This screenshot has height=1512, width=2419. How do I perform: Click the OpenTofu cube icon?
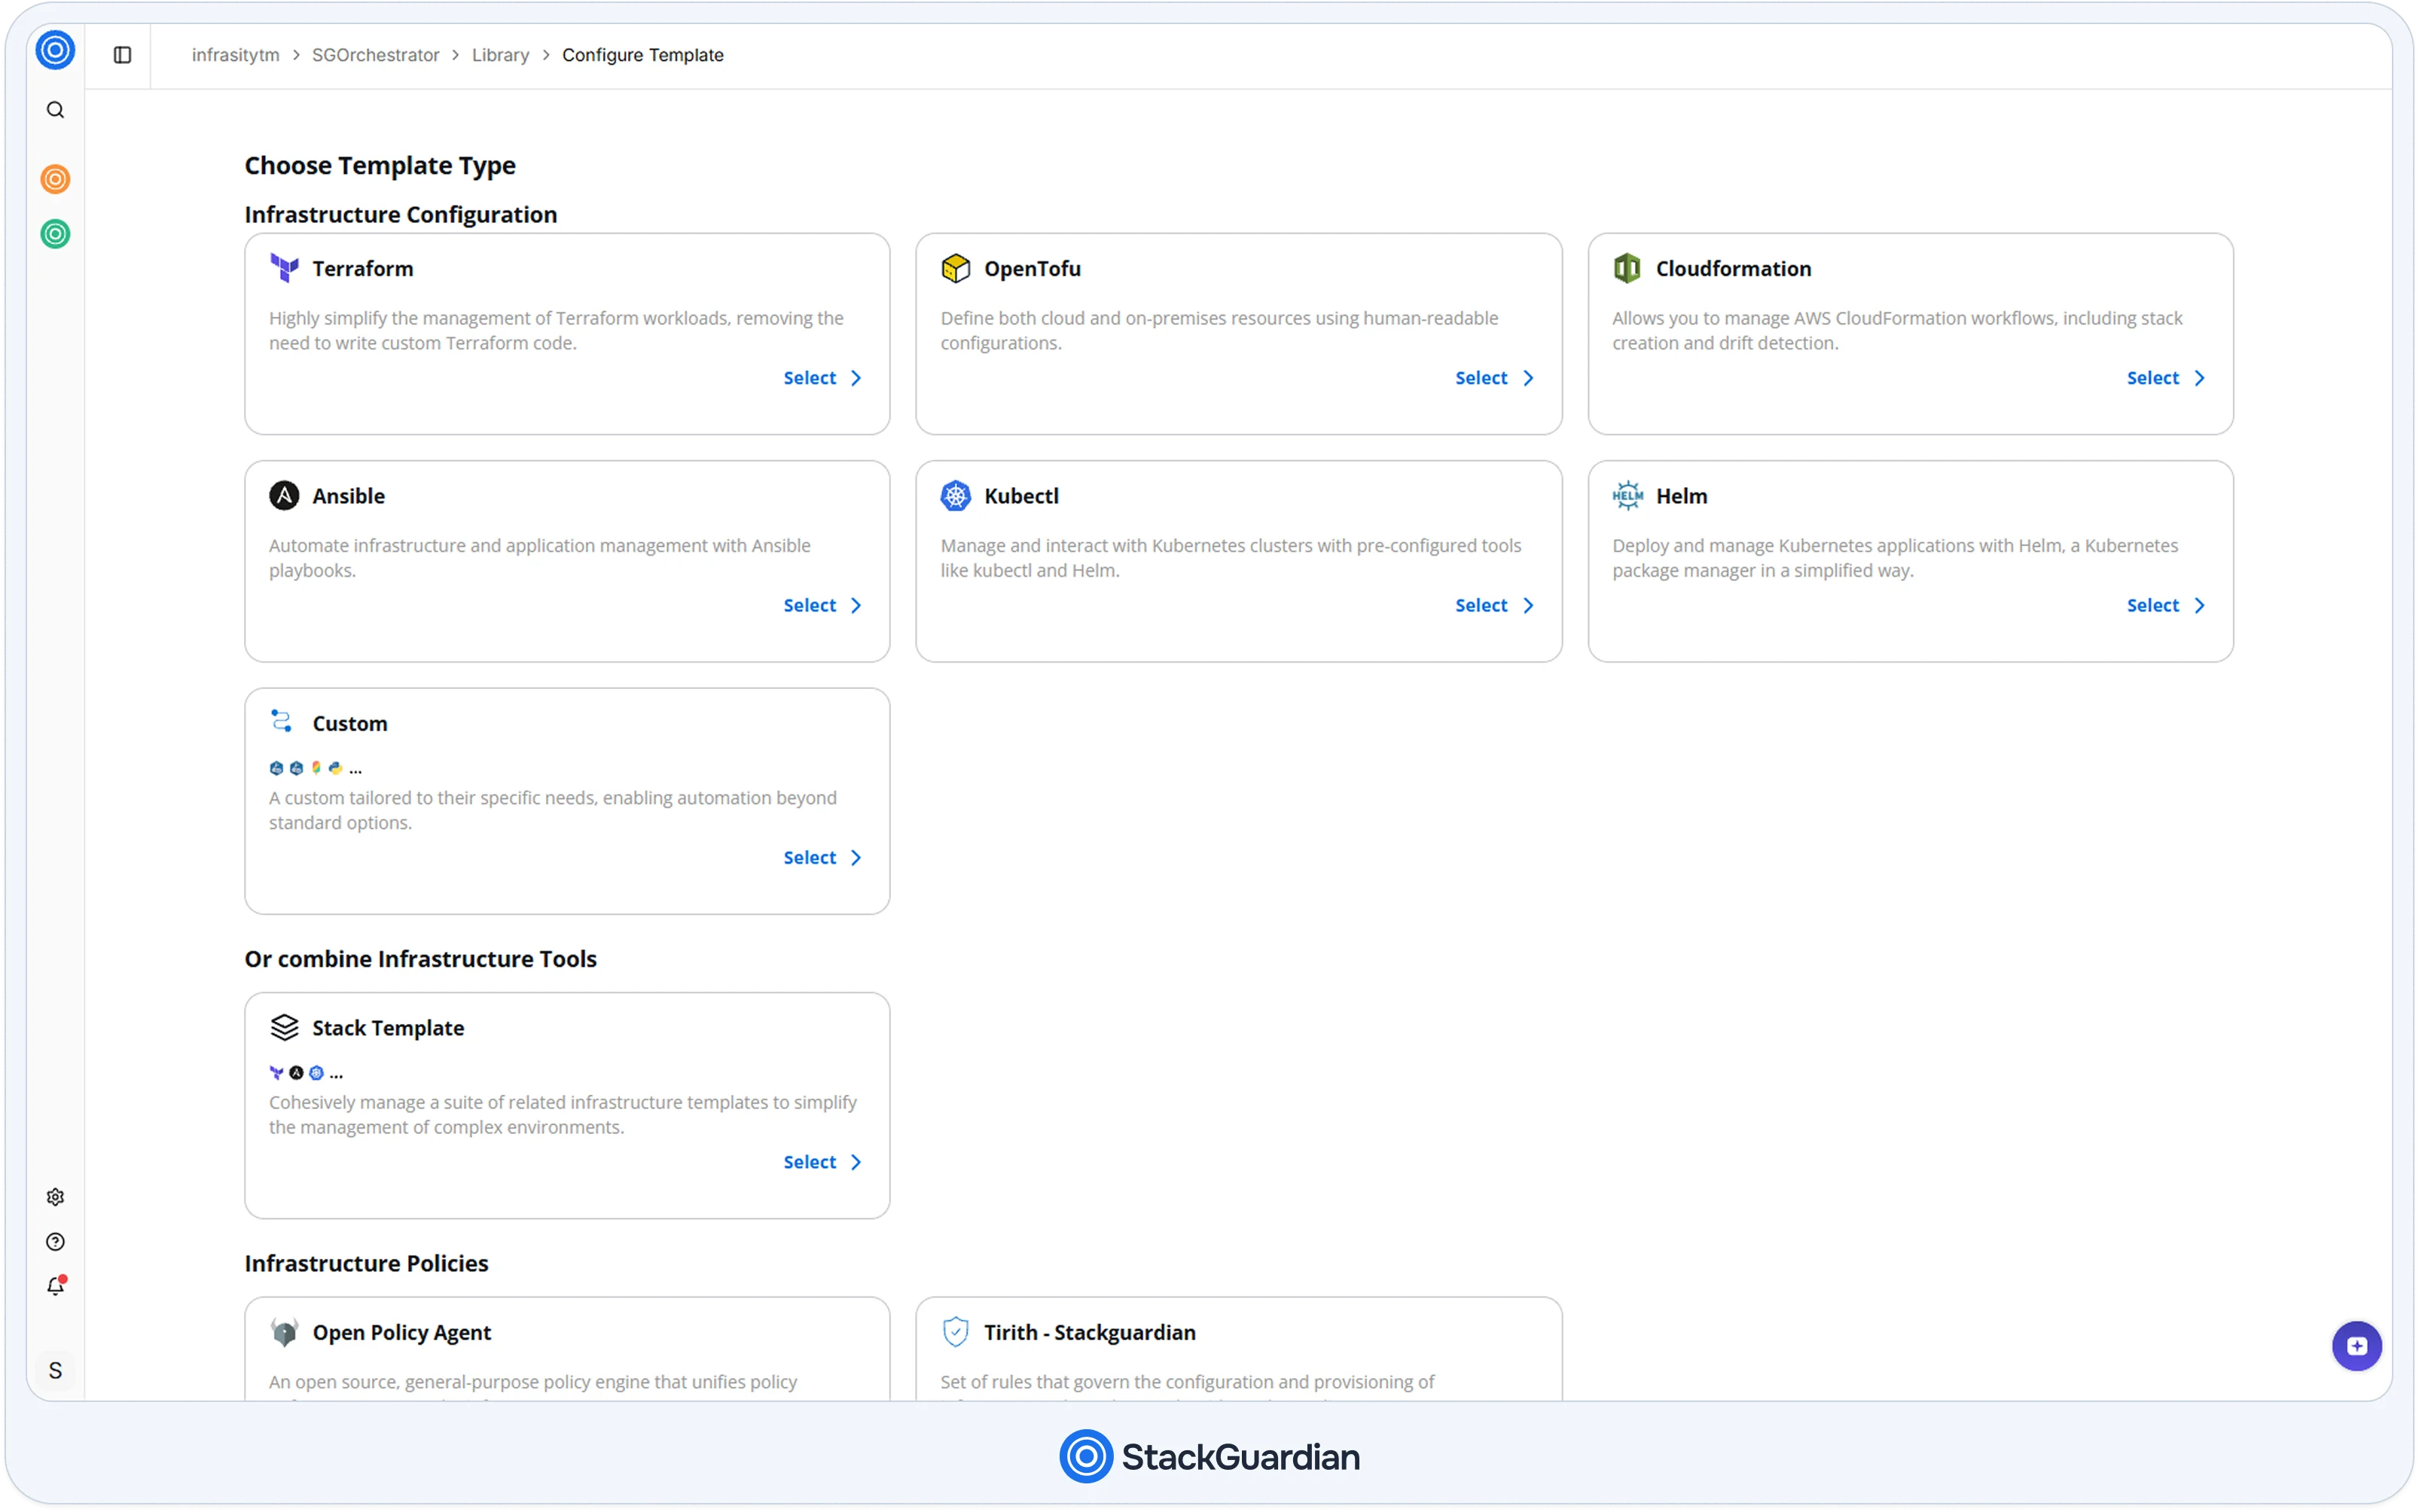(x=955, y=268)
